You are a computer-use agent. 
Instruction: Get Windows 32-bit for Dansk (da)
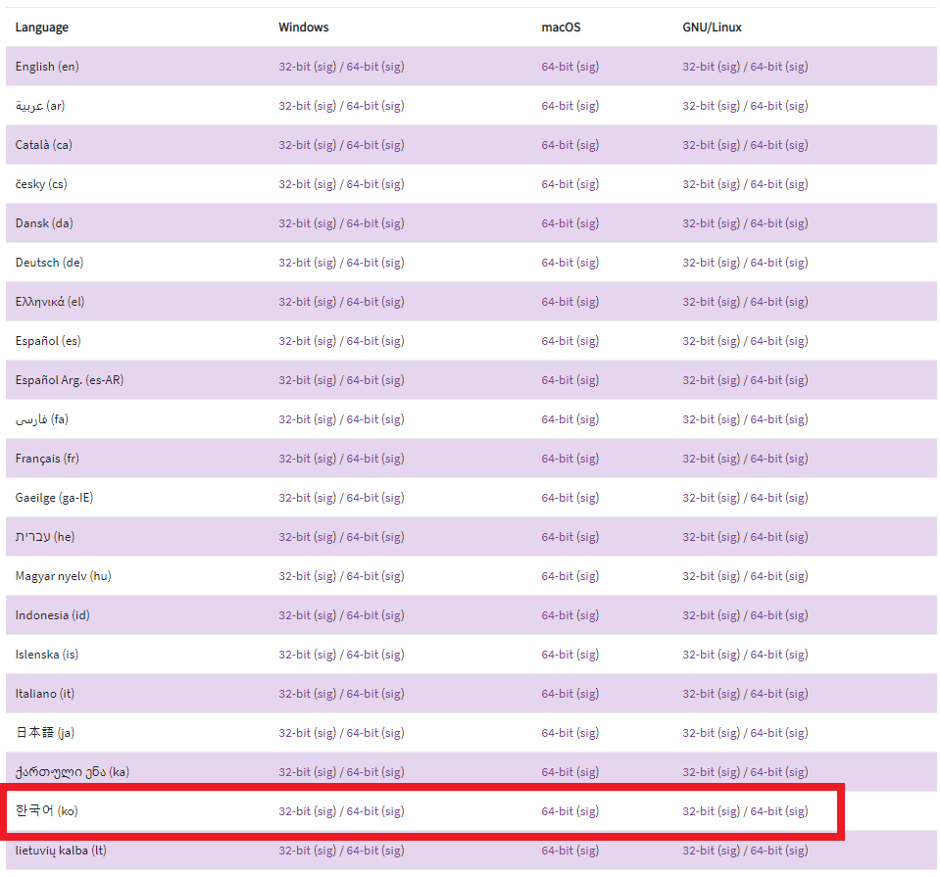tap(294, 223)
